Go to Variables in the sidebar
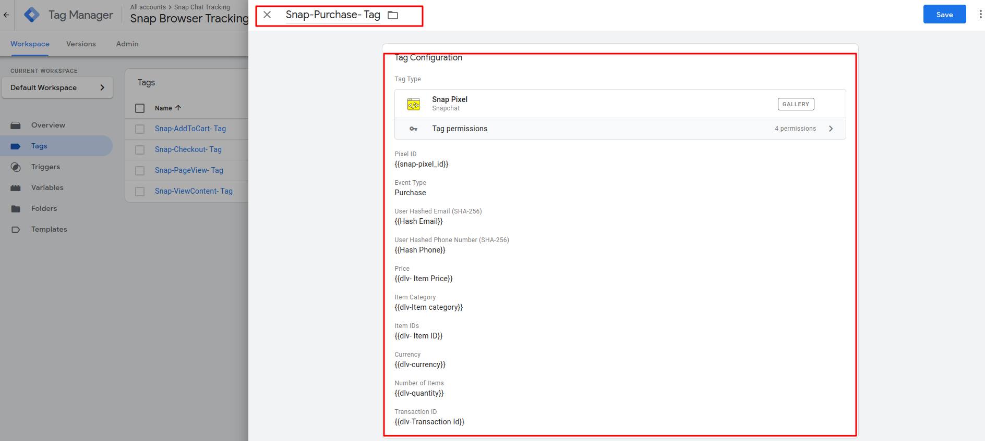This screenshot has width=985, height=441. pyautogui.click(x=47, y=187)
